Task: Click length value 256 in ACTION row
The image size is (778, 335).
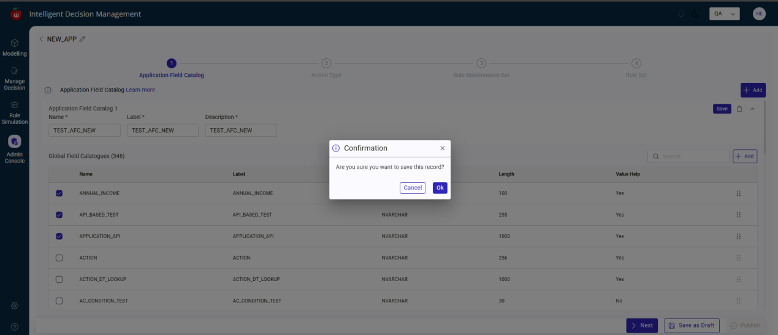Action: (504, 258)
